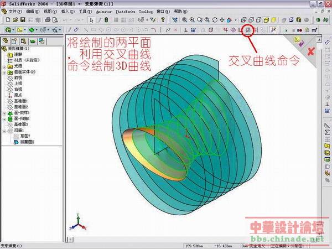This screenshot has height=249, width=332.
Task: Expand the 光源 node in feature tree
Action: click(4, 66)
